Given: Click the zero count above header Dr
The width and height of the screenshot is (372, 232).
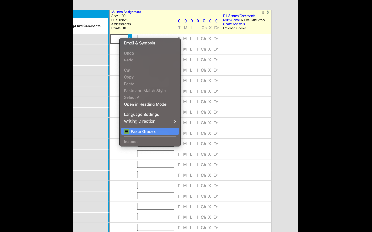Looking at the screenshot, I should pyautogui.click(x=217, y=21).
